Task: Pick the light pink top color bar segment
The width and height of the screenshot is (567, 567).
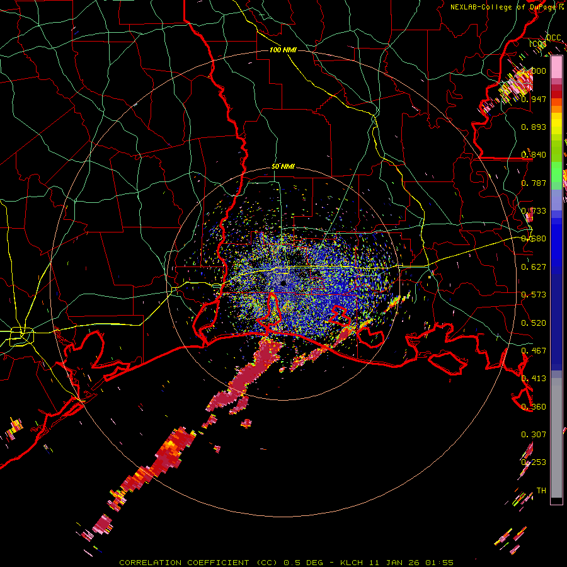Action: pyautogui.click(x=556, y=67)
